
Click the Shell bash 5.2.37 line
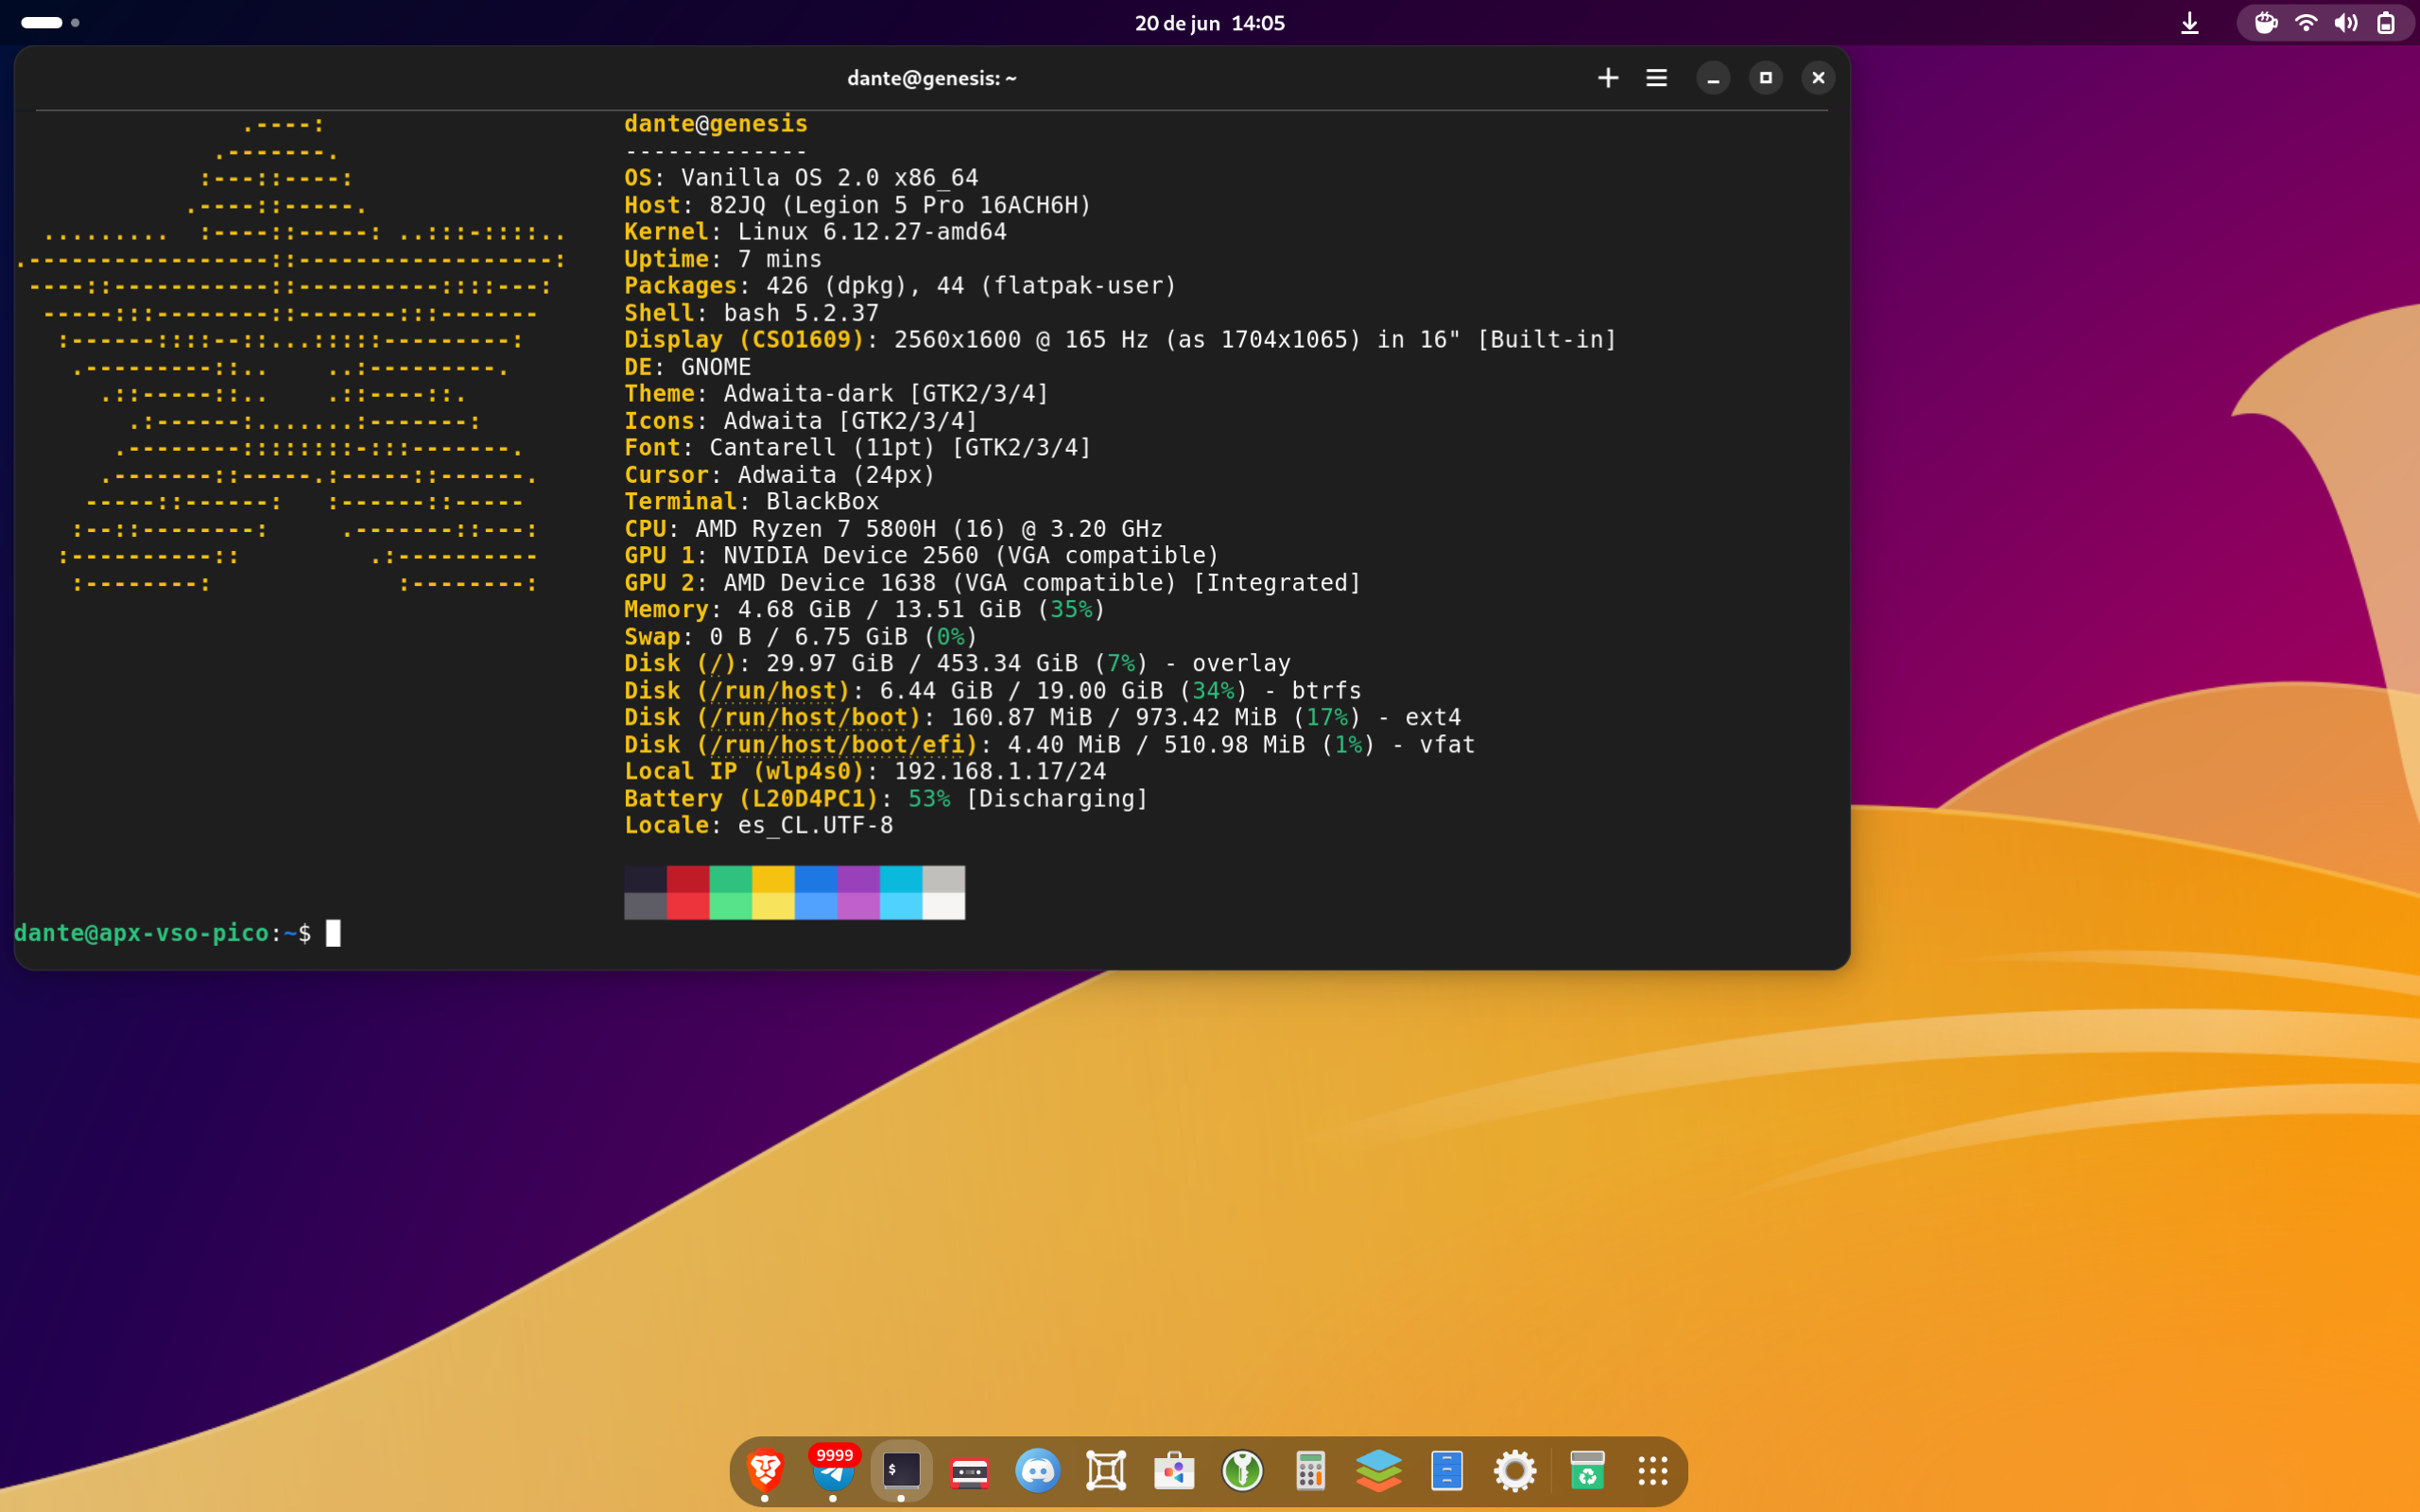(752, 313)
